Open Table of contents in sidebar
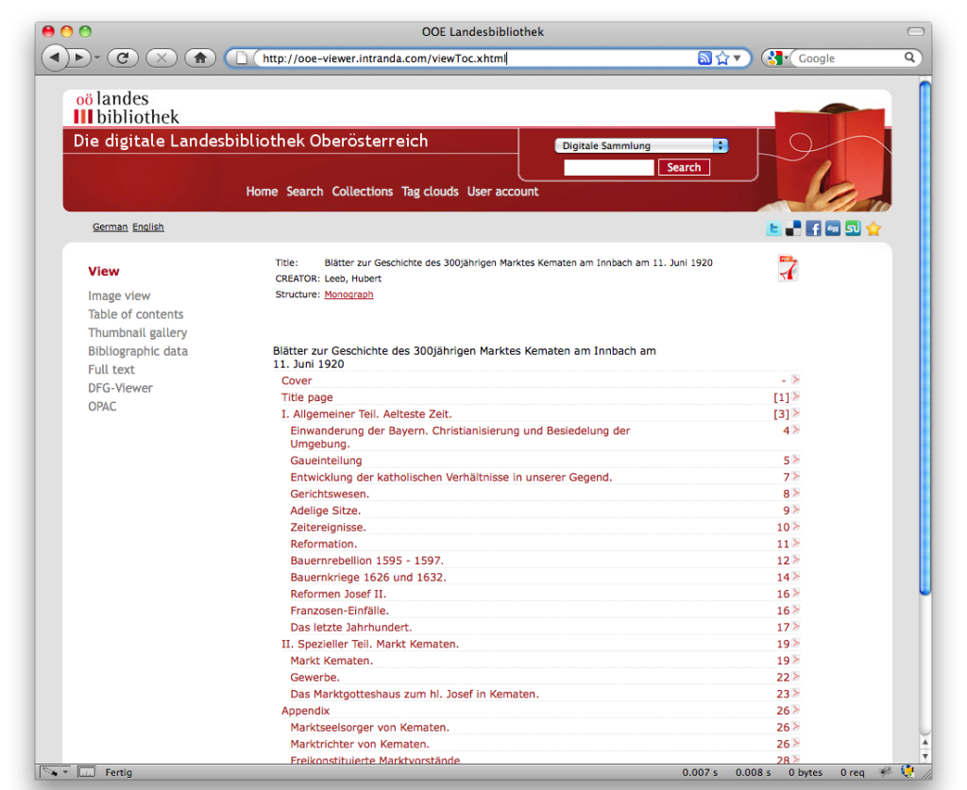This screenshot has width=967, height=790. click(136, 314)
